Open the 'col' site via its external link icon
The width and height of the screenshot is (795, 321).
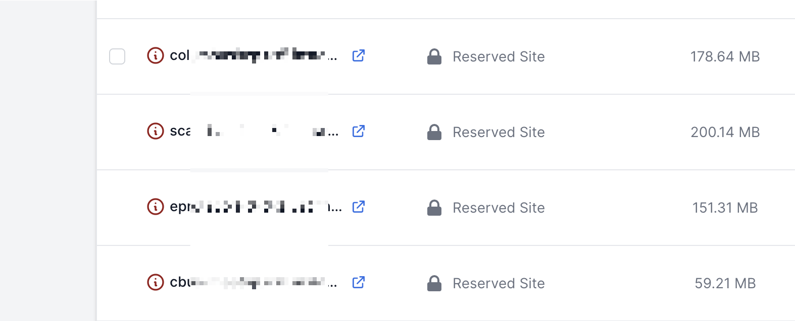[359, 55]
